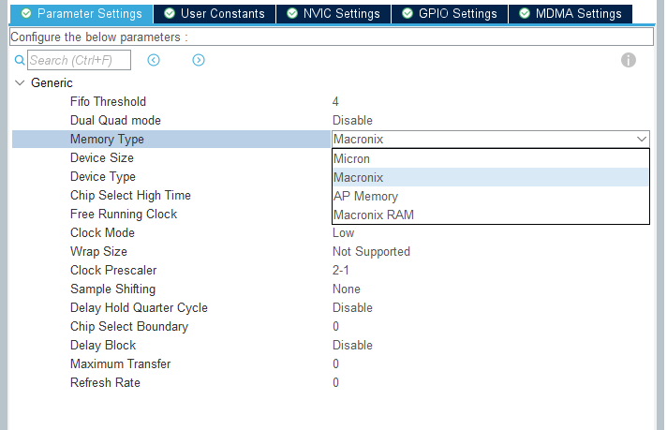Choose Macronix option in the open list
This screenshot has height=430, width=667.
coord(491,177)
